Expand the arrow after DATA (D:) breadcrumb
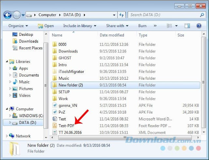The height and width of the screenshot is (160, 209). [x=85, y=15]
